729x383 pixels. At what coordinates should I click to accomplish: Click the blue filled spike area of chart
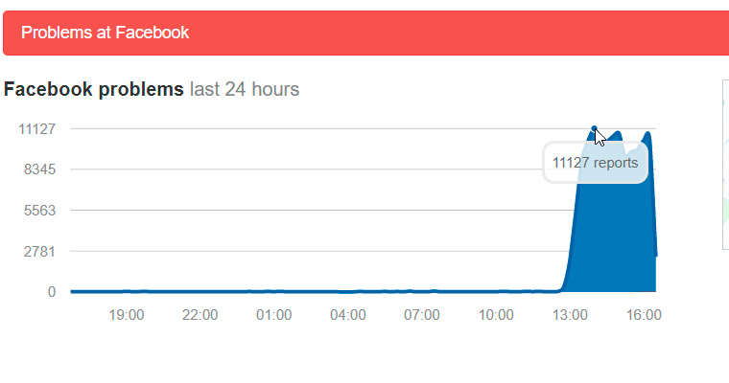coord(614,239)
